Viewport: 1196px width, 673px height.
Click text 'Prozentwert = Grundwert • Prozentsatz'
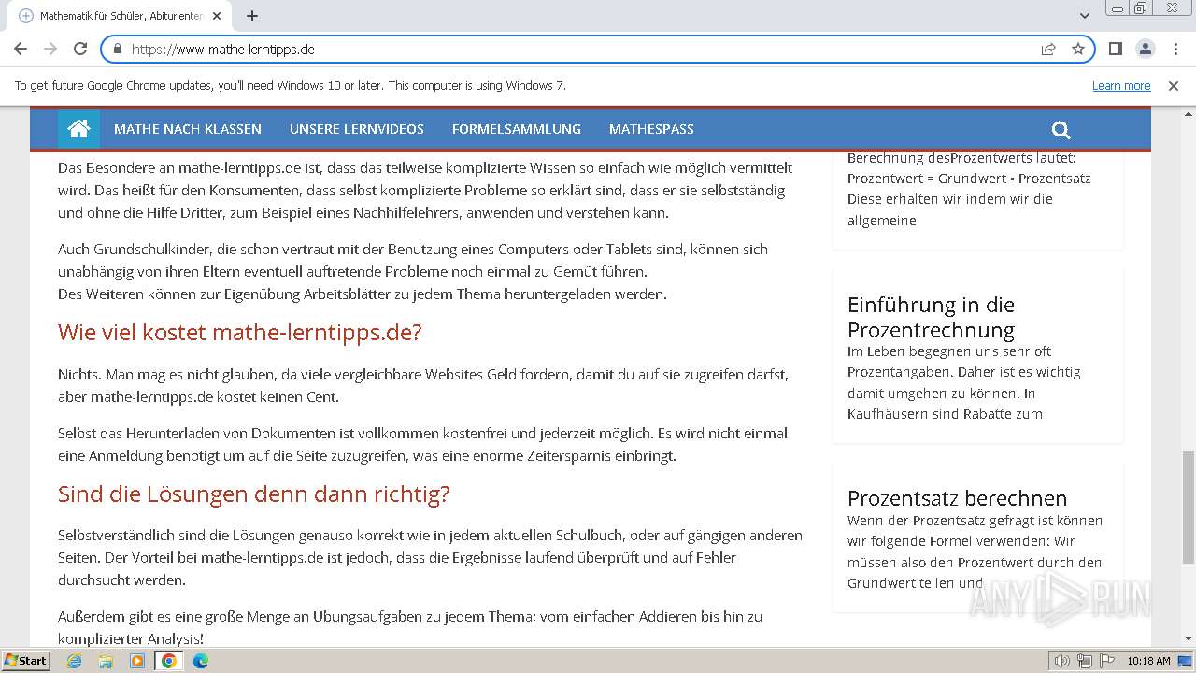point(969,178)
